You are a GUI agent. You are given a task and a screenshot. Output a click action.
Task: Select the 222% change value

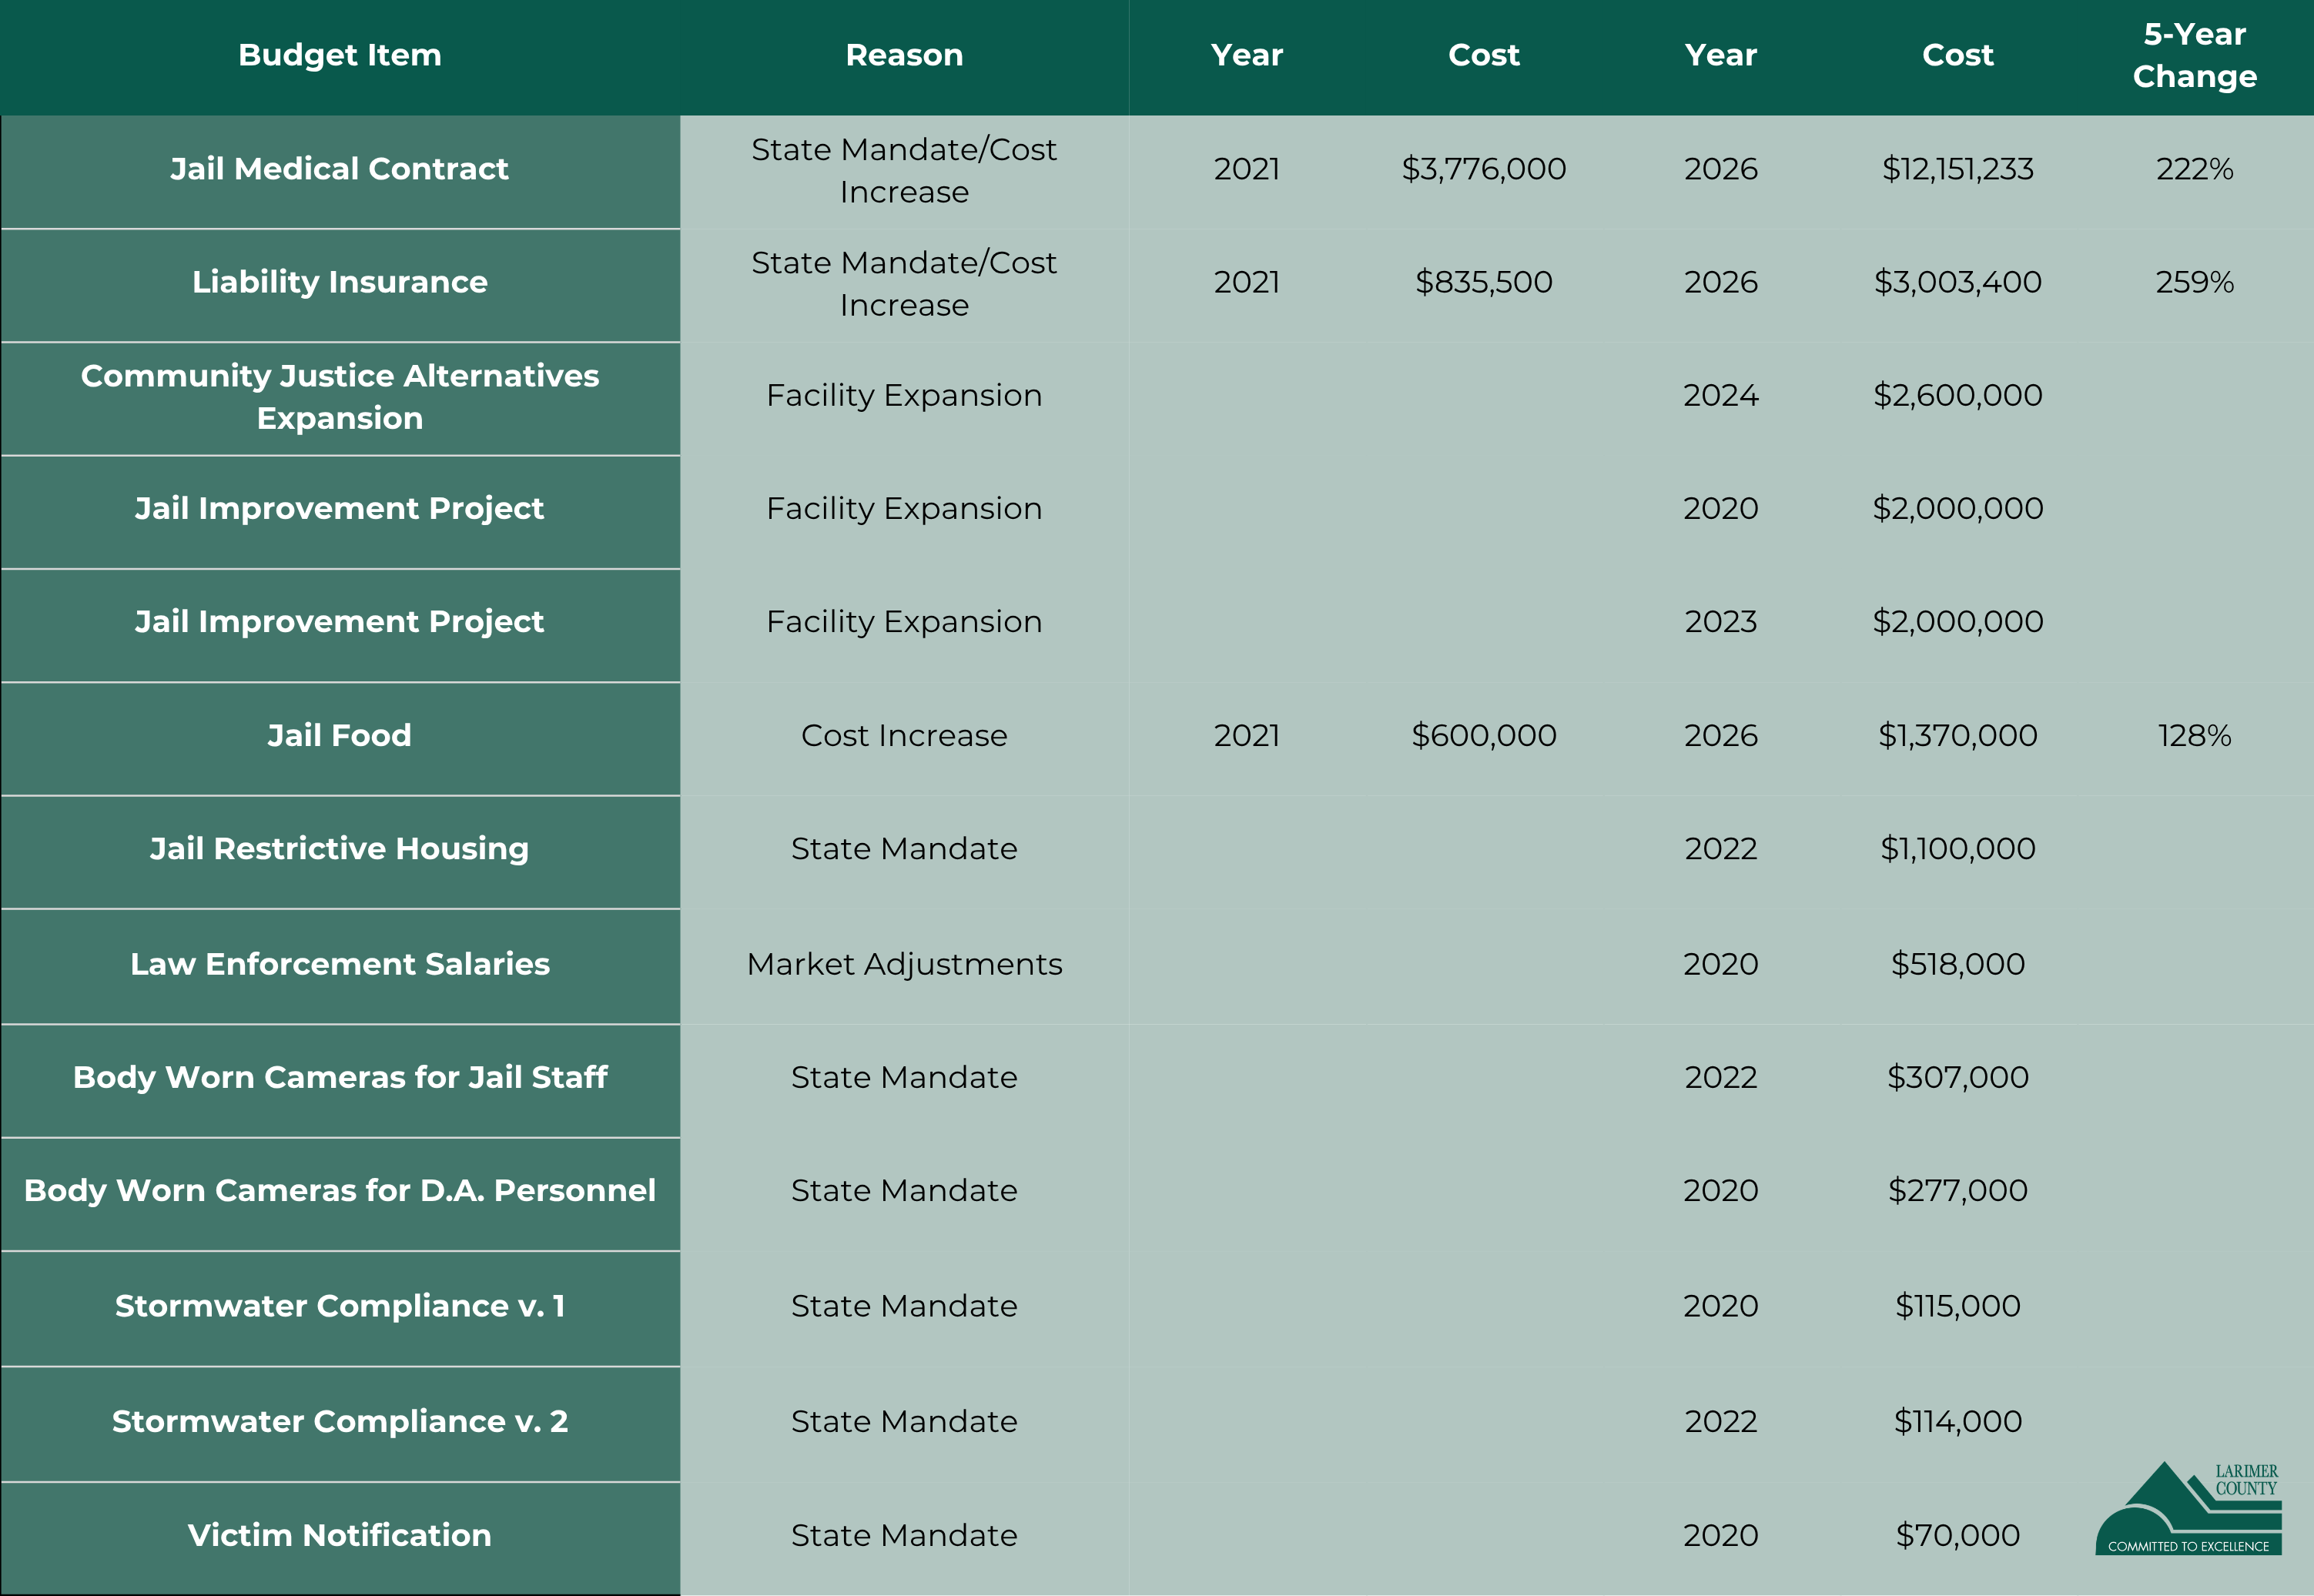coord(2195,169)
